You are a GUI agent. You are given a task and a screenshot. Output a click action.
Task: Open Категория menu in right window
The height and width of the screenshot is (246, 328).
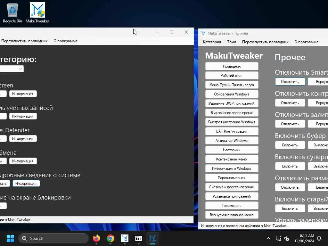[x=212, y=42]
